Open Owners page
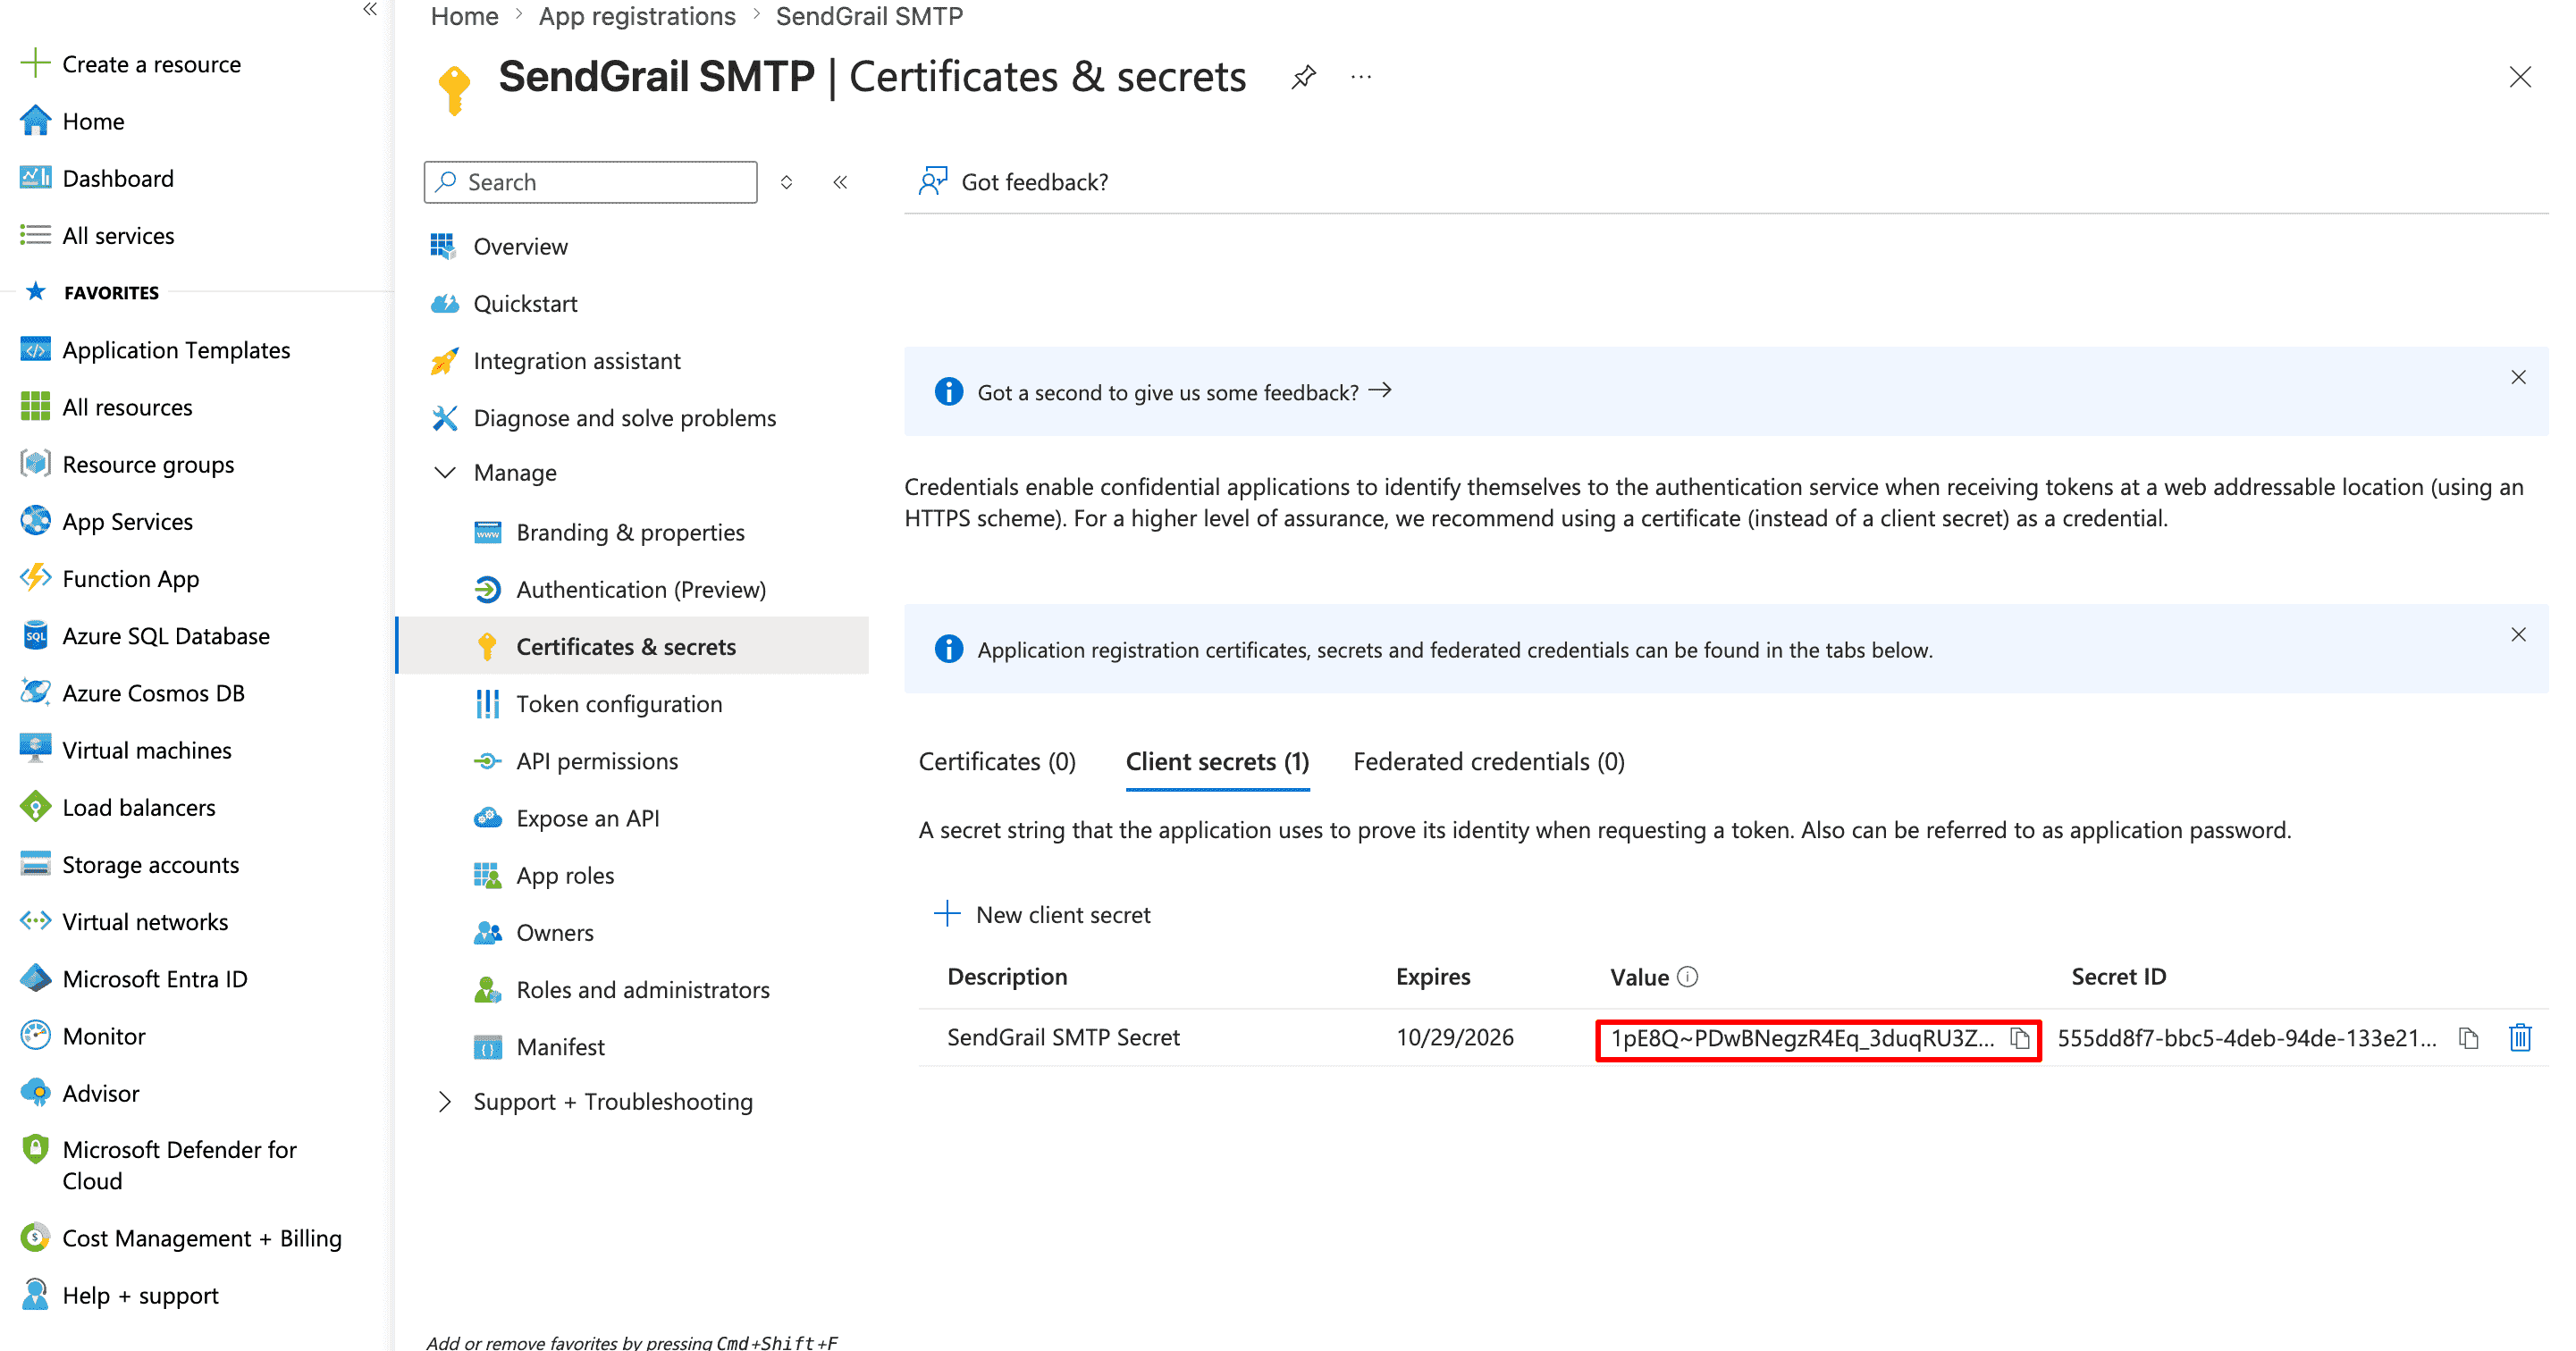This screenshot has height=1351, width=2576. coord(554,932)
